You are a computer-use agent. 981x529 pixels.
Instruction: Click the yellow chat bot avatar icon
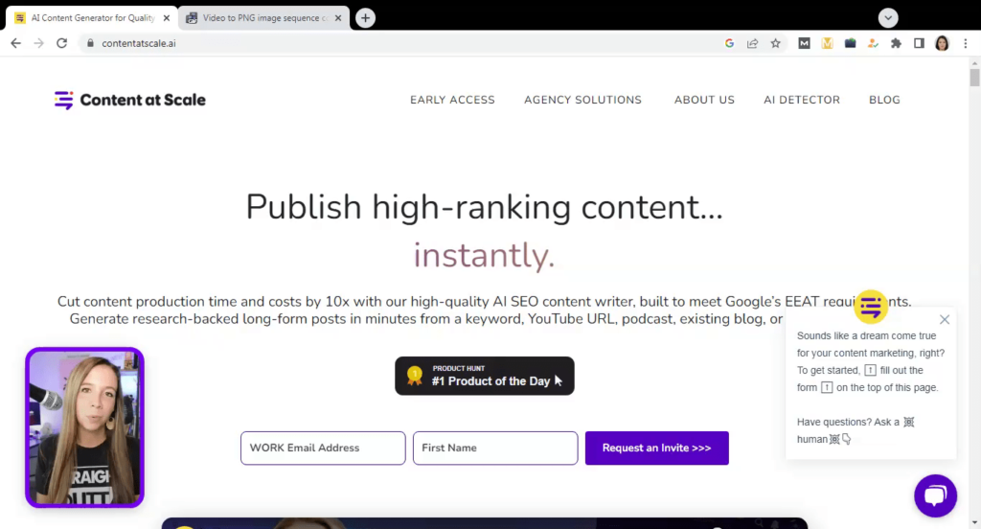tap(870, 307)
